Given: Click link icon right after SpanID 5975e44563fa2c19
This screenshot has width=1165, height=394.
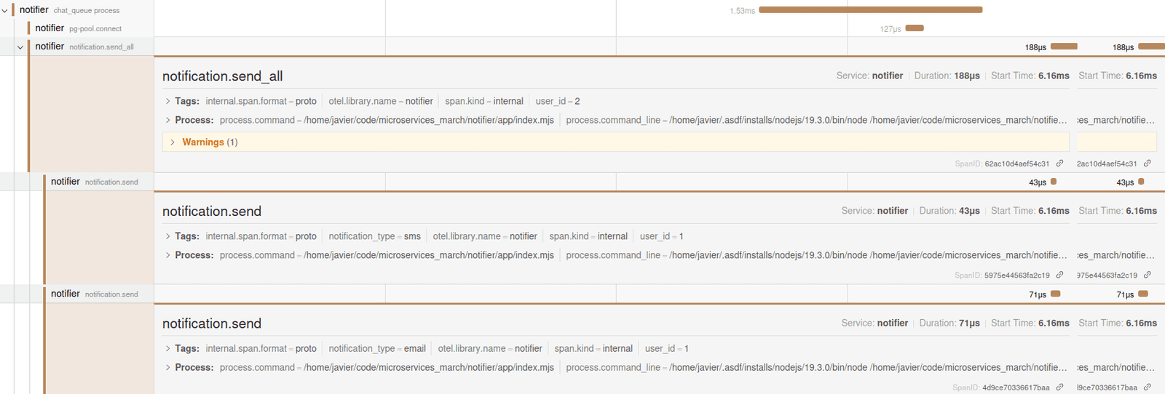Looking at the screenshot, I should (1059, 276).
